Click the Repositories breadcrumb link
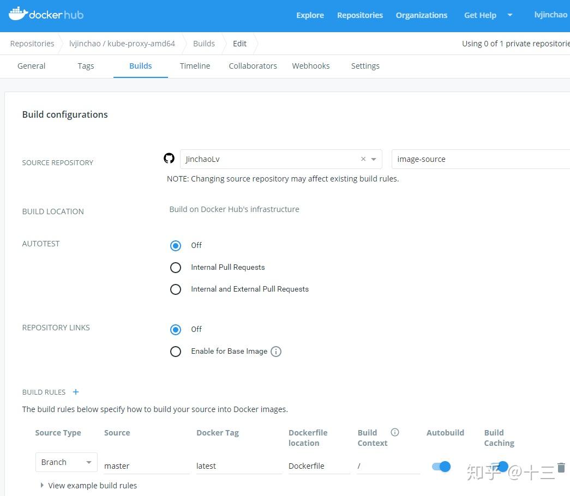 [32, 43]
